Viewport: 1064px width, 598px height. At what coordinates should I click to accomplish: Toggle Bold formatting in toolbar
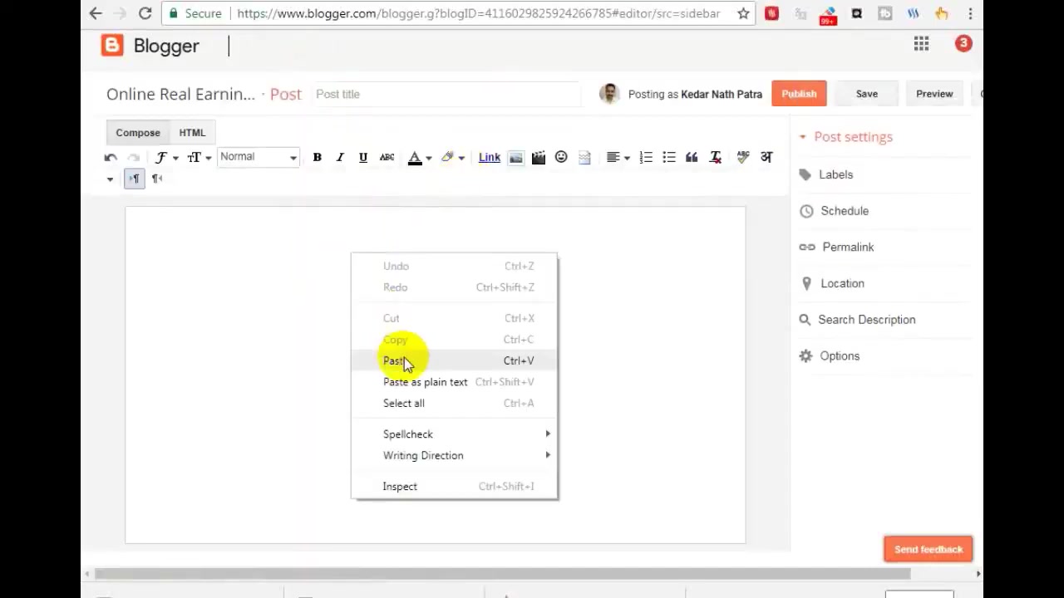click(317, 157)
